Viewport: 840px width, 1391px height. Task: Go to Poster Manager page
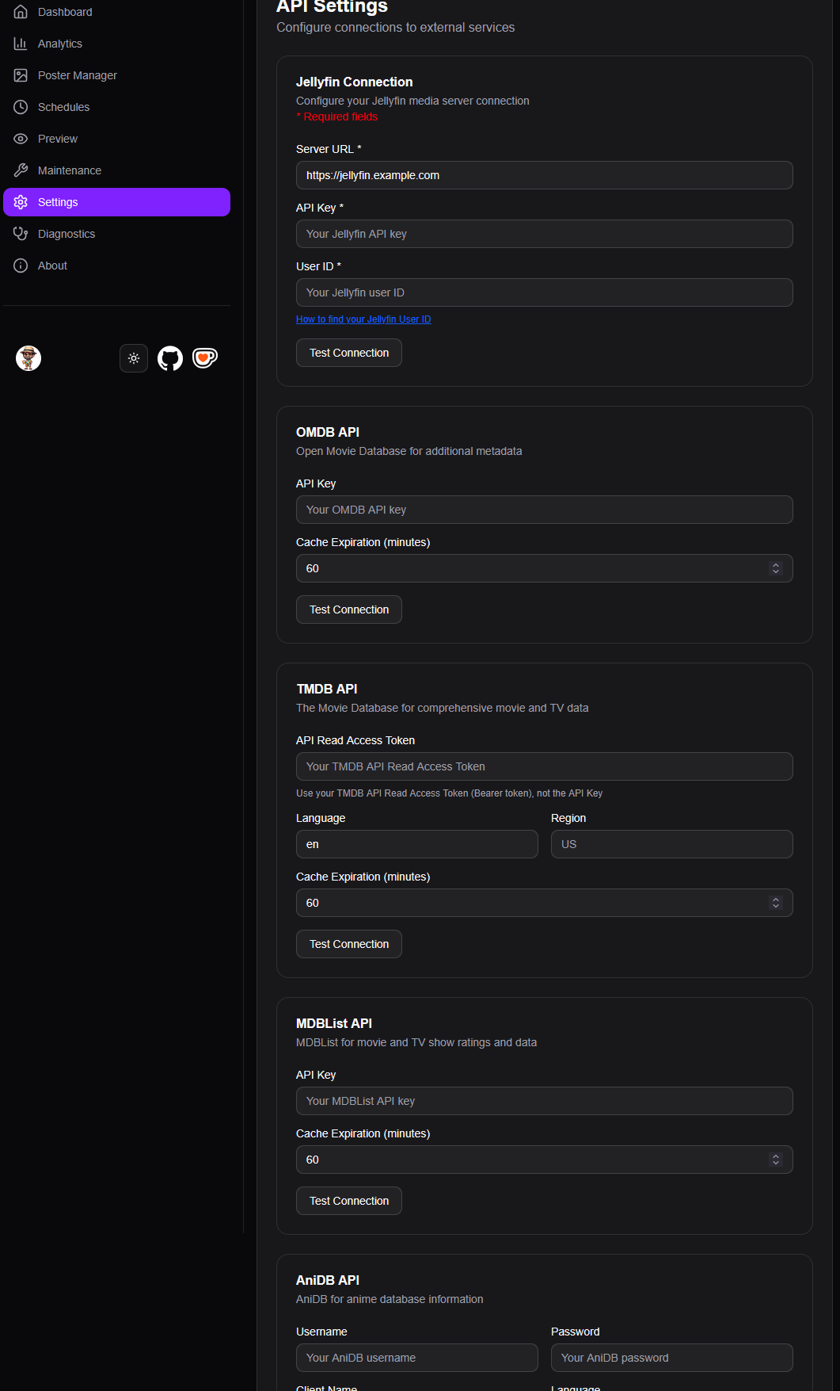click(116, 75)
